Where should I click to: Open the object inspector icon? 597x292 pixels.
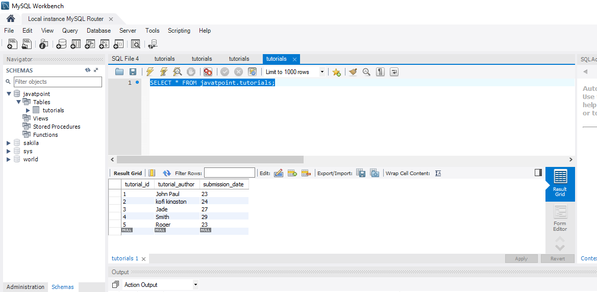point(43,44)
